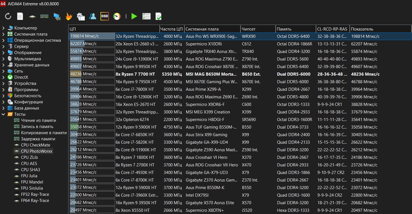Click the Supermicro X10DRi cell

tap(204, 44)
